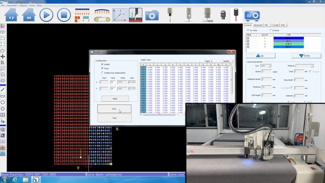The width and height of the screenshot is (325, 183).
Task: Stop the job with the square stop button
Action: pyautogui.click(x=64, y=15)
